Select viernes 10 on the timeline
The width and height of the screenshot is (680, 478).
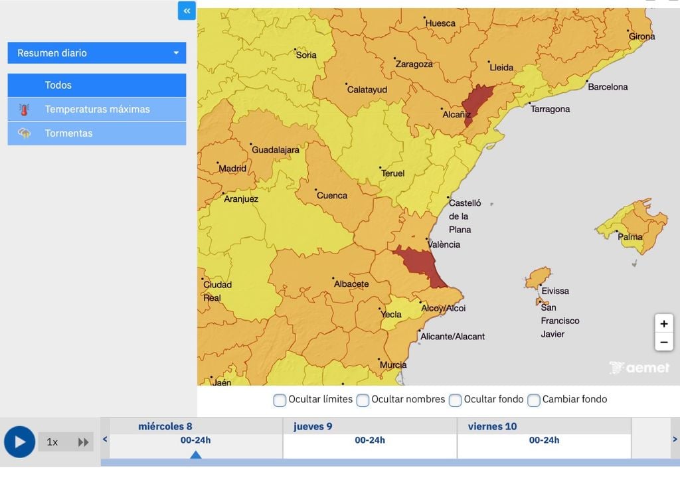point(492,426)
